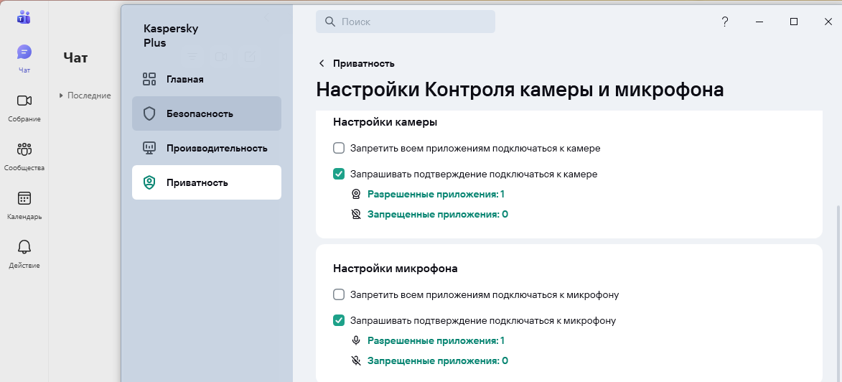842x382 pixels.
Task: Click the magnifier icon in search box
Action: (x=330, y=22)
